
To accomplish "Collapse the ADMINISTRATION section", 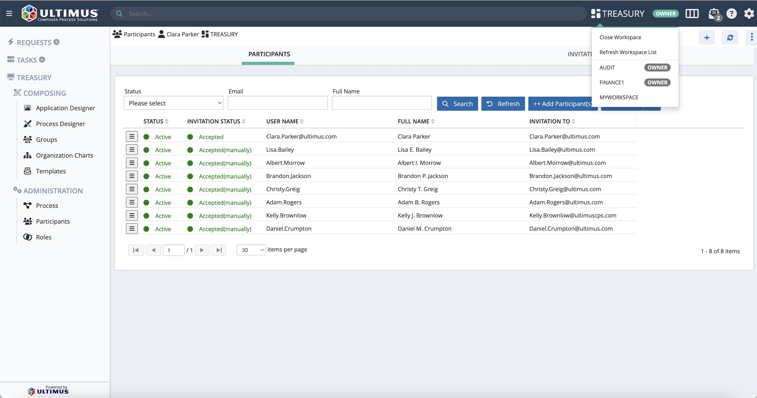I will coord(48,191).
